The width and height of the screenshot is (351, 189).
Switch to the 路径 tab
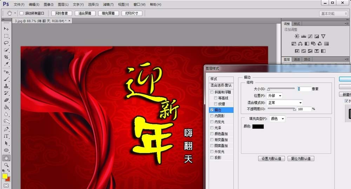coord(307,59)
